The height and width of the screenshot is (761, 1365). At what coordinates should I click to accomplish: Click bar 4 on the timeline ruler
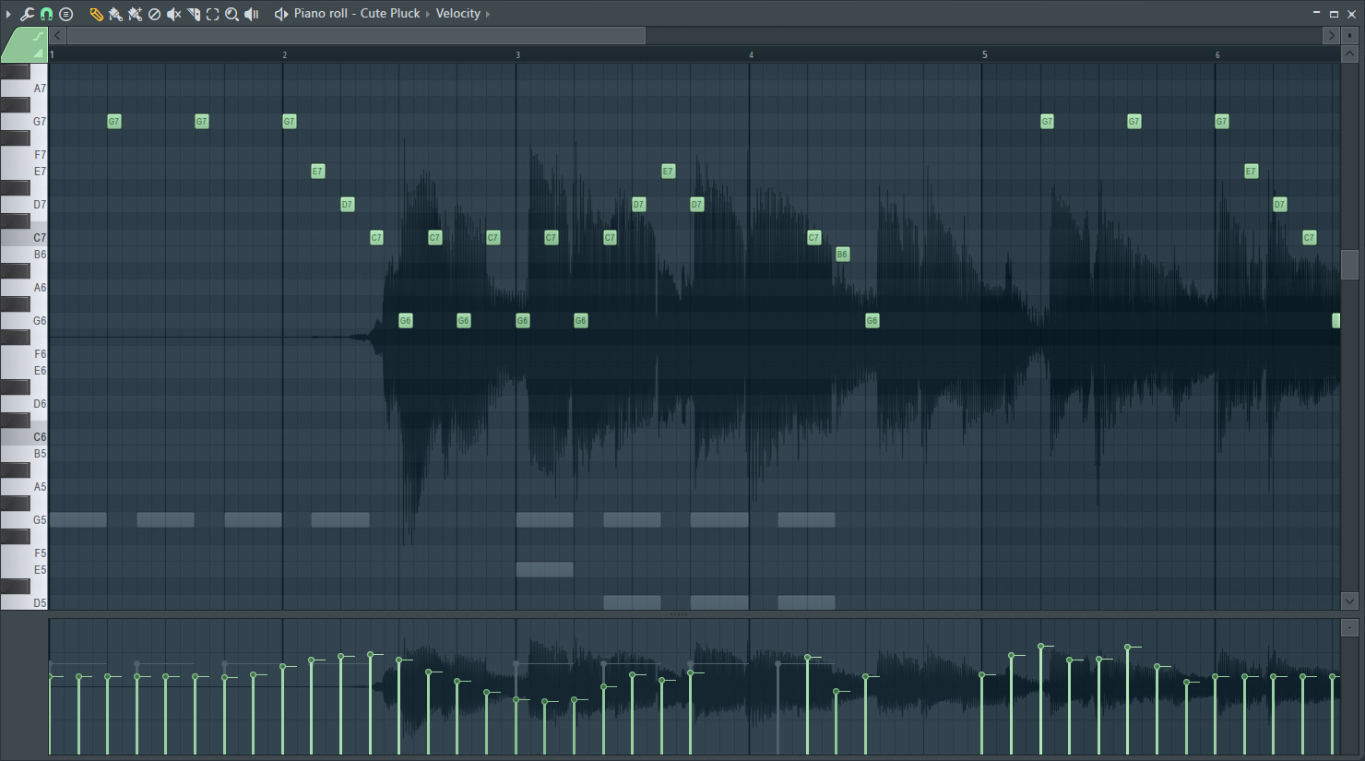click(751, 55)
